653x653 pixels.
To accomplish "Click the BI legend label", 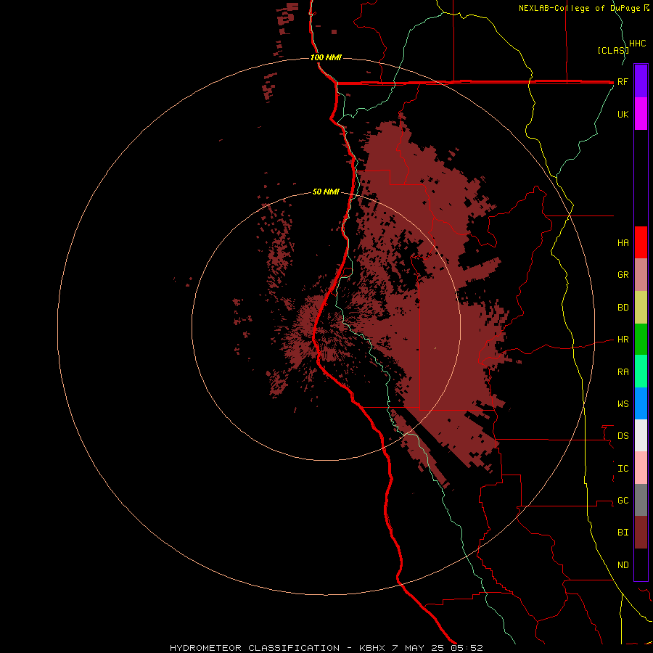I will tap(623, 533).
